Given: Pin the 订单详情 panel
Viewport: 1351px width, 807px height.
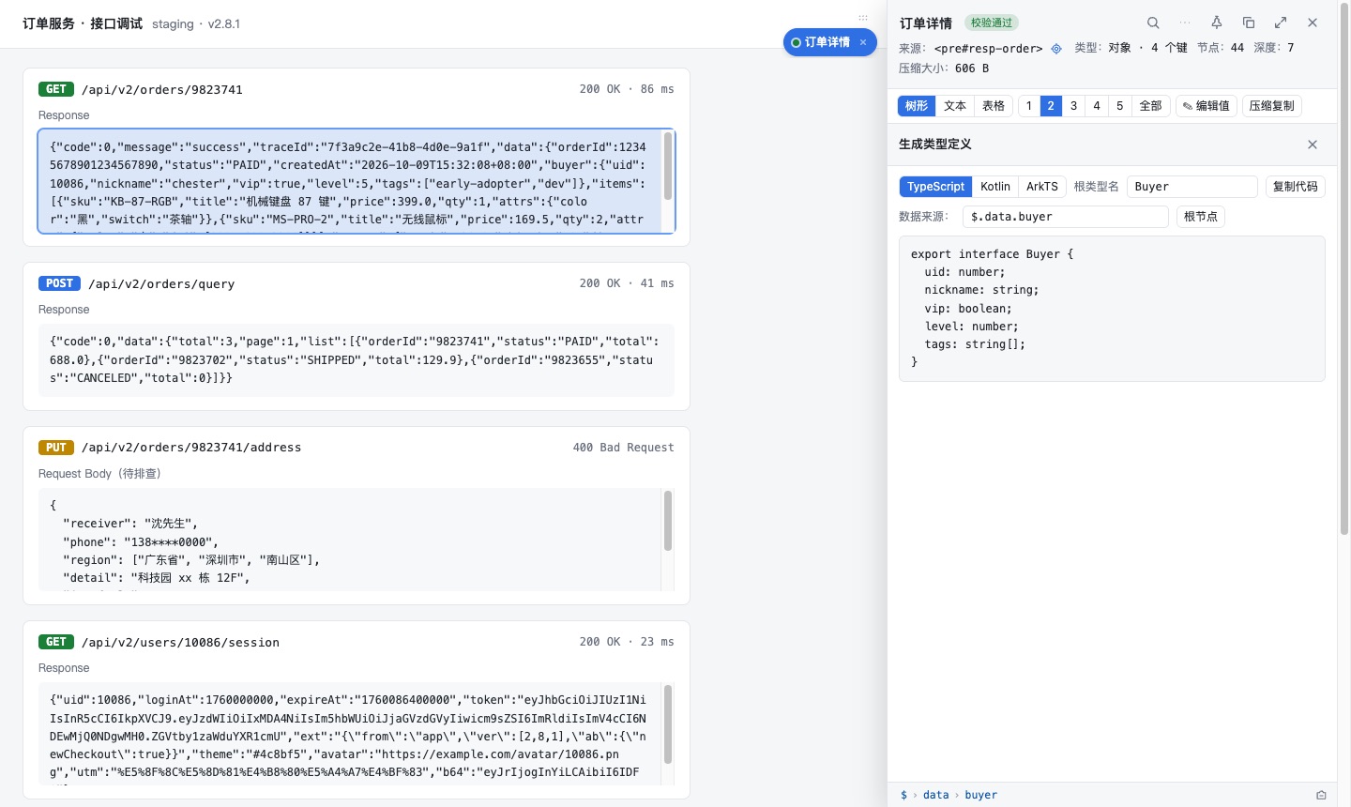Looking at the screenshot, I should click(x=1217, y=23).
